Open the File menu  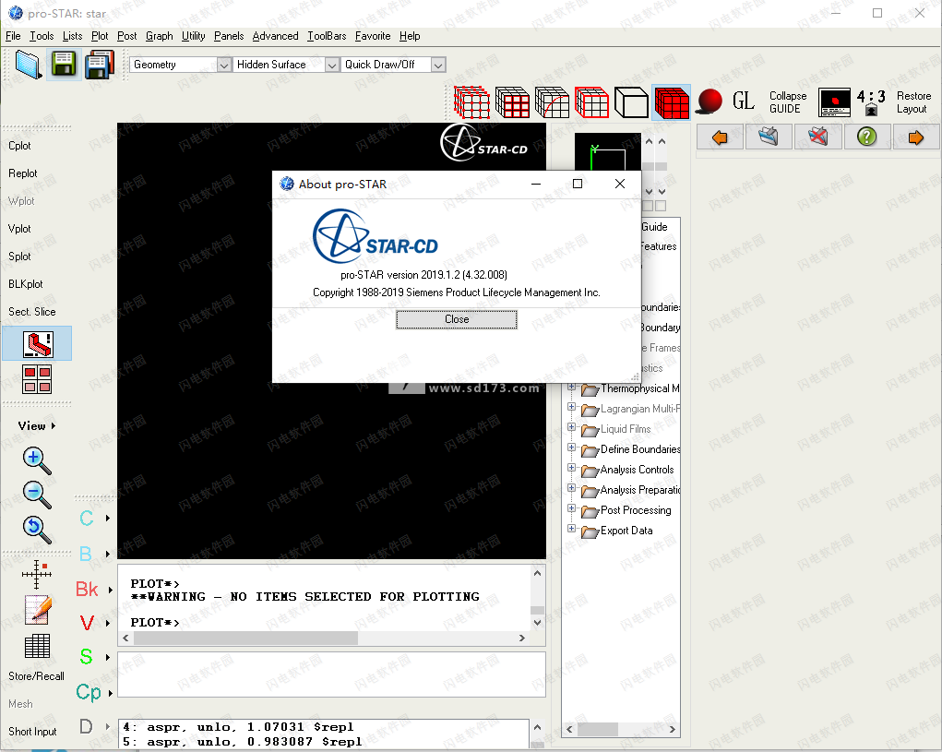click(13, 36)
